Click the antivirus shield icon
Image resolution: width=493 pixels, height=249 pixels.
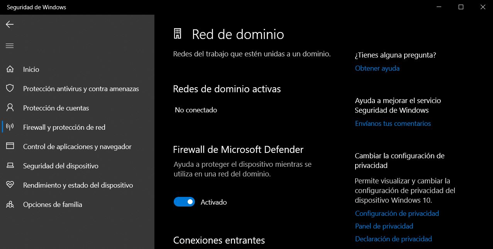(10, 89)
